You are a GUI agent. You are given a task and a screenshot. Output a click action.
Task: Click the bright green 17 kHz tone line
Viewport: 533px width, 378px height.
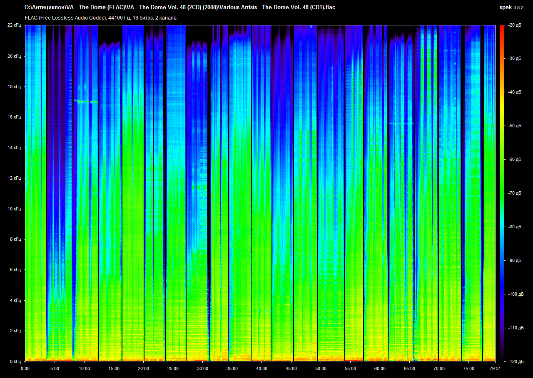tap(86, 101)
